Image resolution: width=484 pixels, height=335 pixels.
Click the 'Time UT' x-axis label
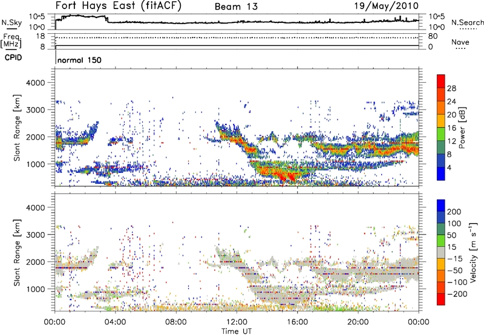point(237,331)
